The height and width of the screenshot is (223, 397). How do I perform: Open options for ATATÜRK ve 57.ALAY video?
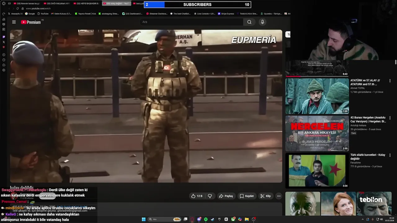click(x=390, y=81)
